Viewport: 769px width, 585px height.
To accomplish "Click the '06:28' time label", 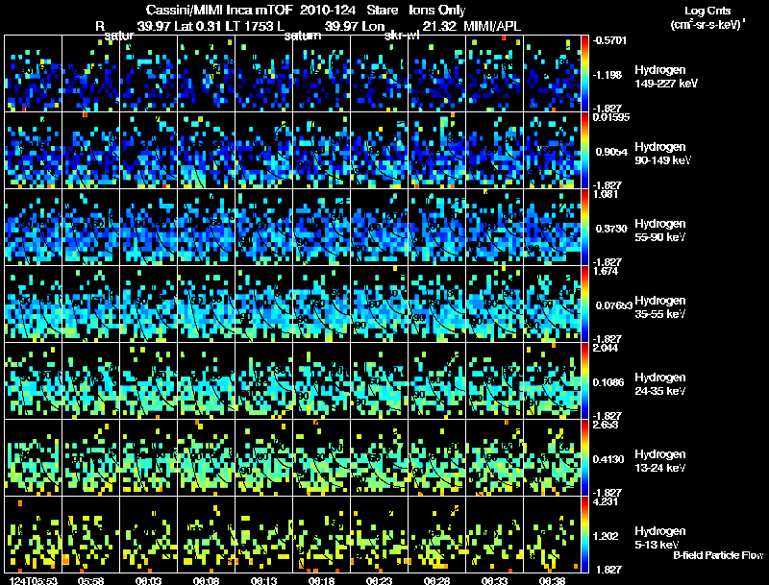I will [x=437, y=580].
